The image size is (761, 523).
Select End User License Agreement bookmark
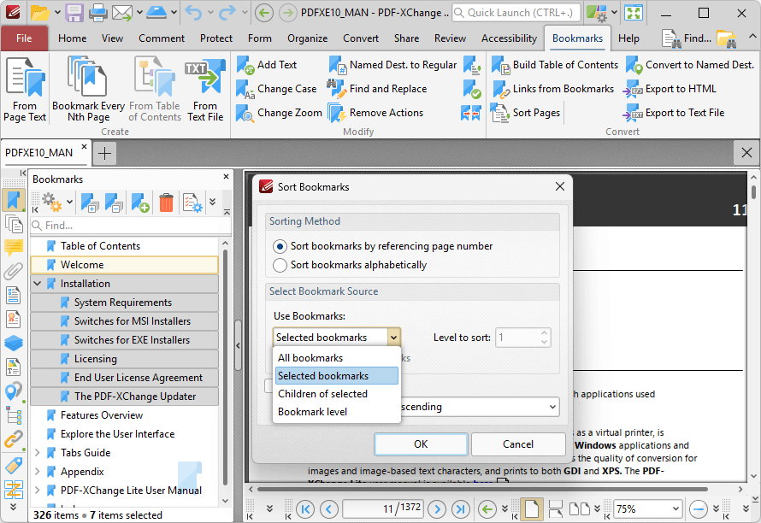click(x=124, y=378)
